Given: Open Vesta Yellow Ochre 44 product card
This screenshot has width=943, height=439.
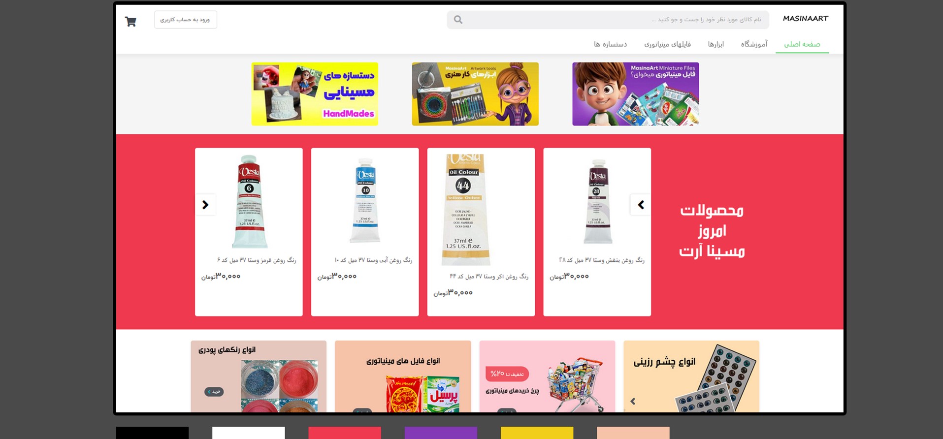Looking at the screenshot, I should point(481,232).
